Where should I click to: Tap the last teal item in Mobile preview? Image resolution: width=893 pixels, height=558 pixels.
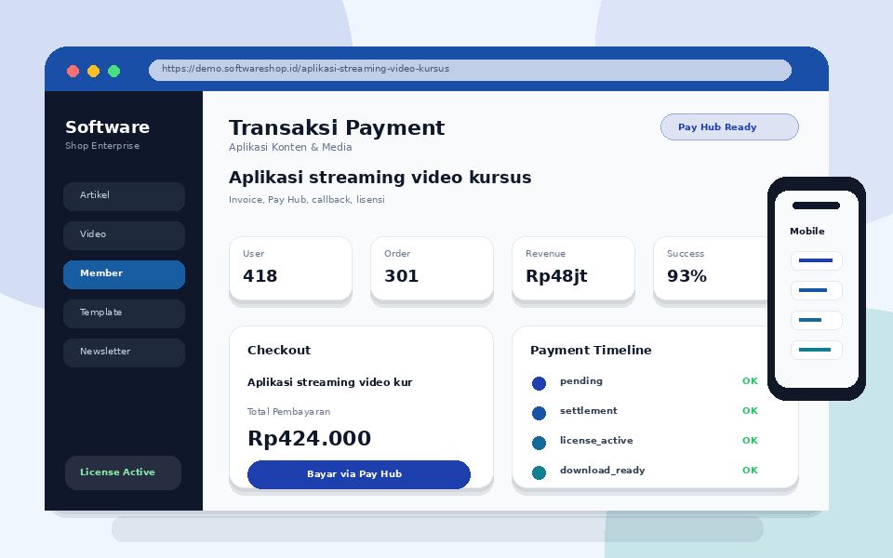[816, 350]
